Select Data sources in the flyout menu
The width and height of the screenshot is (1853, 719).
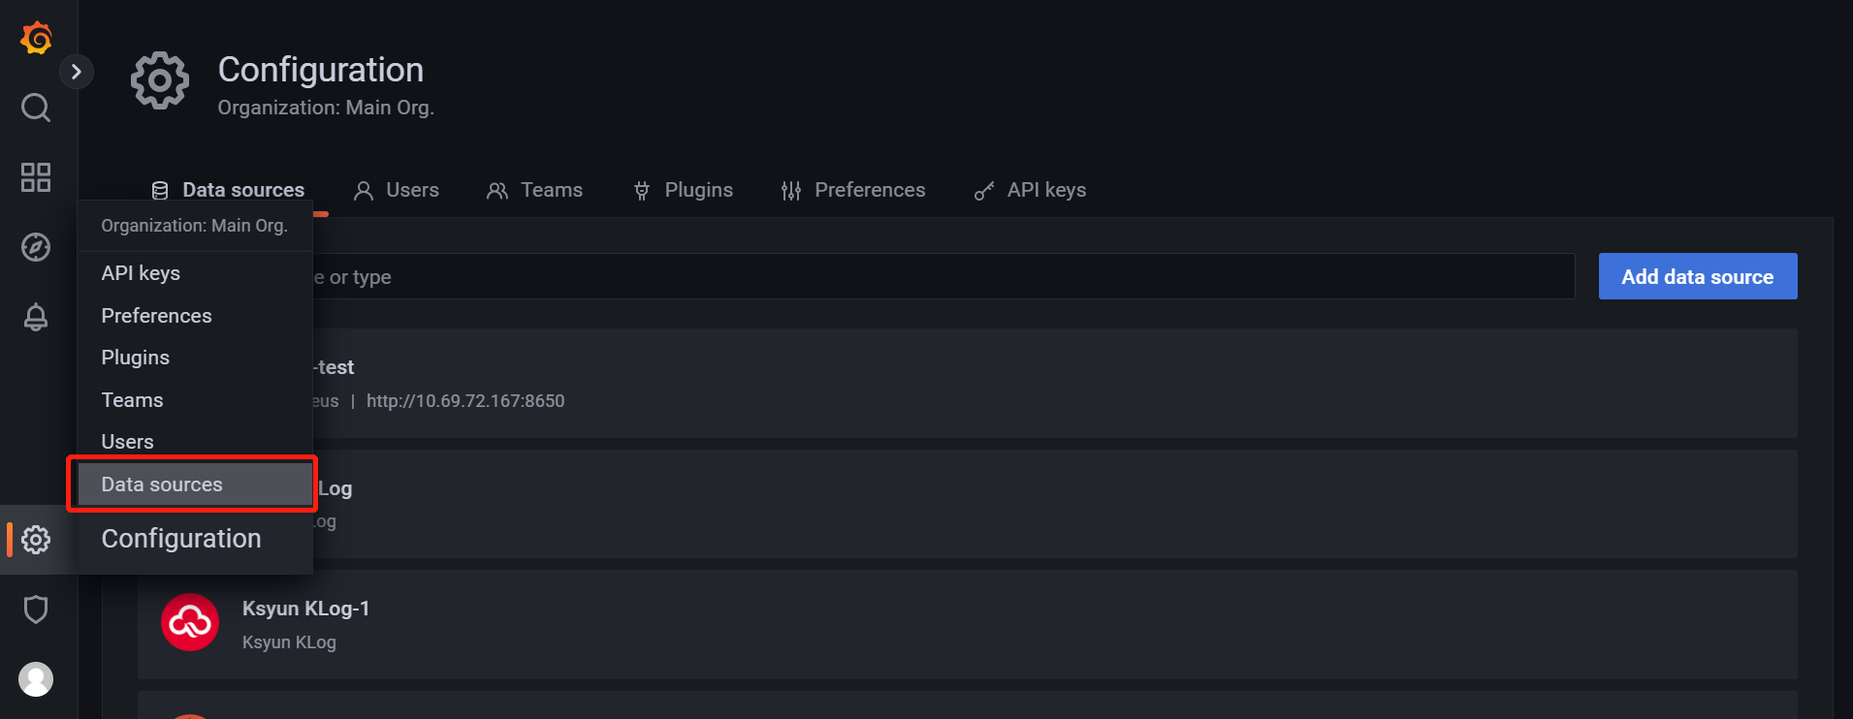[x=162, y=485]
